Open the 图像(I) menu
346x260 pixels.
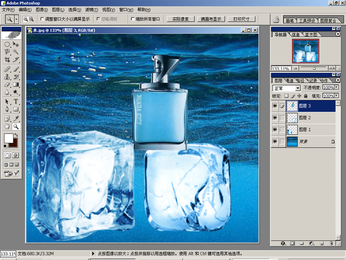tap(42, 10)
